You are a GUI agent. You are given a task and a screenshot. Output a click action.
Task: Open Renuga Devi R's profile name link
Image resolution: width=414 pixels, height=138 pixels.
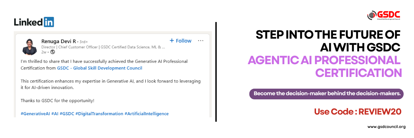[59, 41]
